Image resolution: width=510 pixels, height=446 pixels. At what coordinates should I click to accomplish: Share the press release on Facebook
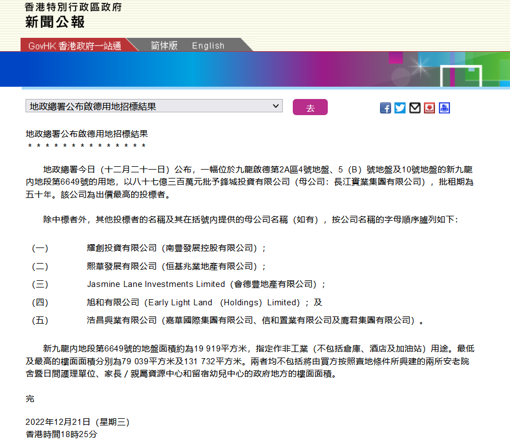pyautogui.click(x=386, y=108)
